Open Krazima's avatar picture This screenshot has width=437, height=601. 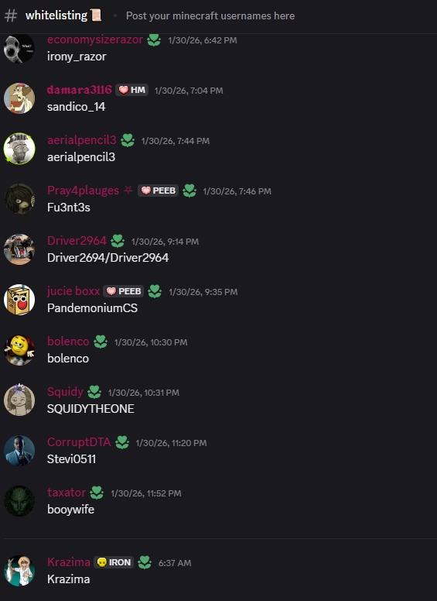pyautogui.click(x=19, y=571)
